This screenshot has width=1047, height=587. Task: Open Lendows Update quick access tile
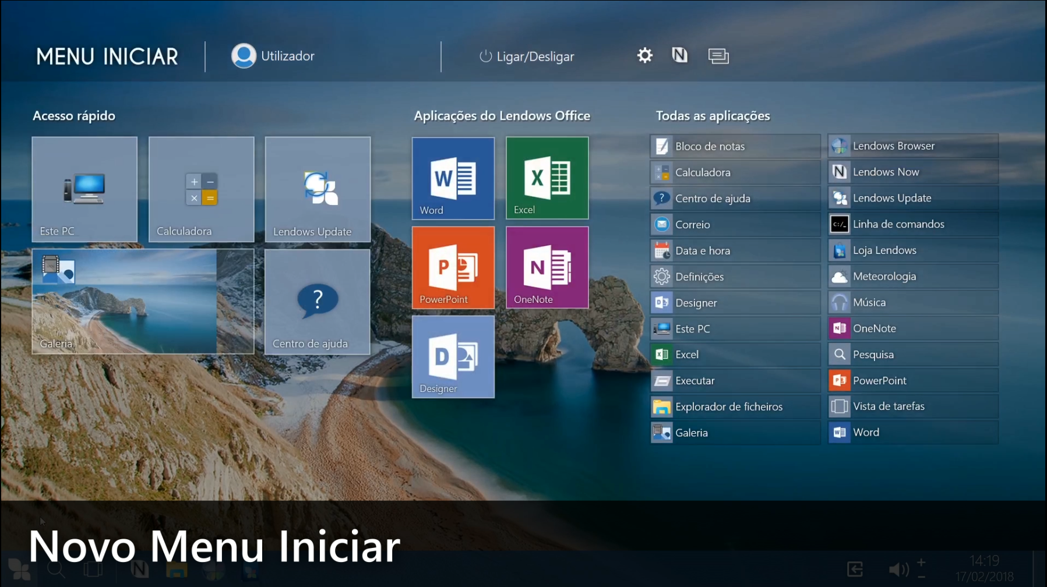(318, 189)
